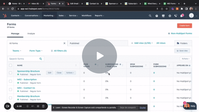Open Workflows in the navigation bar
The height and width of the screenshot is (112, 199).
86,16
